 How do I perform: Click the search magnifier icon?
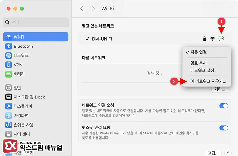(7, 22)
